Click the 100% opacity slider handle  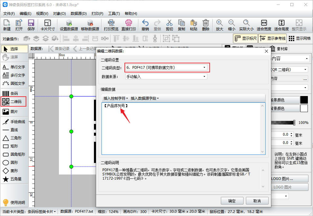(294, 122)
